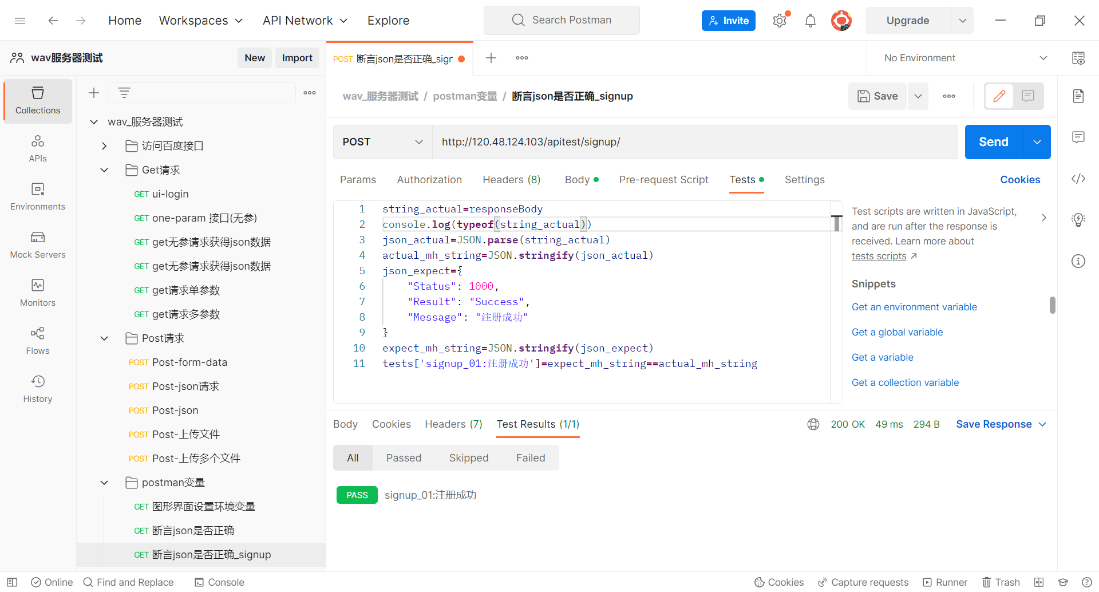1099x592 pixels.
Task: Open the related requests lightbulb icon
Action: tap(1078, 220)
